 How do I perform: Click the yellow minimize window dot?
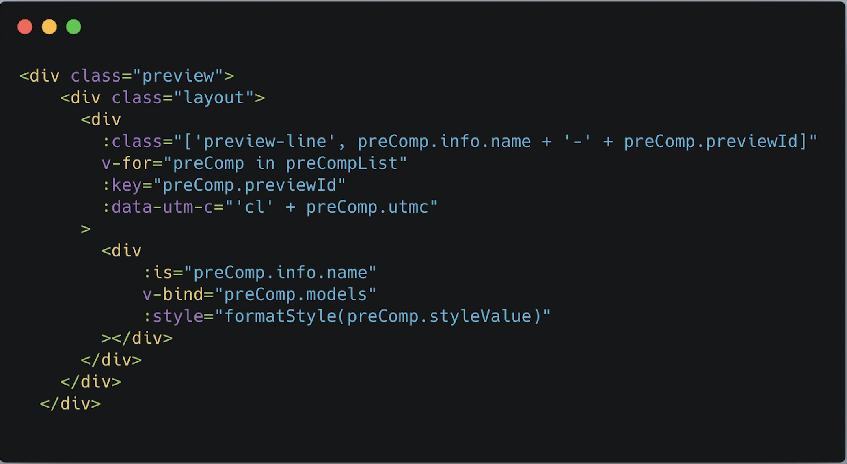pos(49,27)
